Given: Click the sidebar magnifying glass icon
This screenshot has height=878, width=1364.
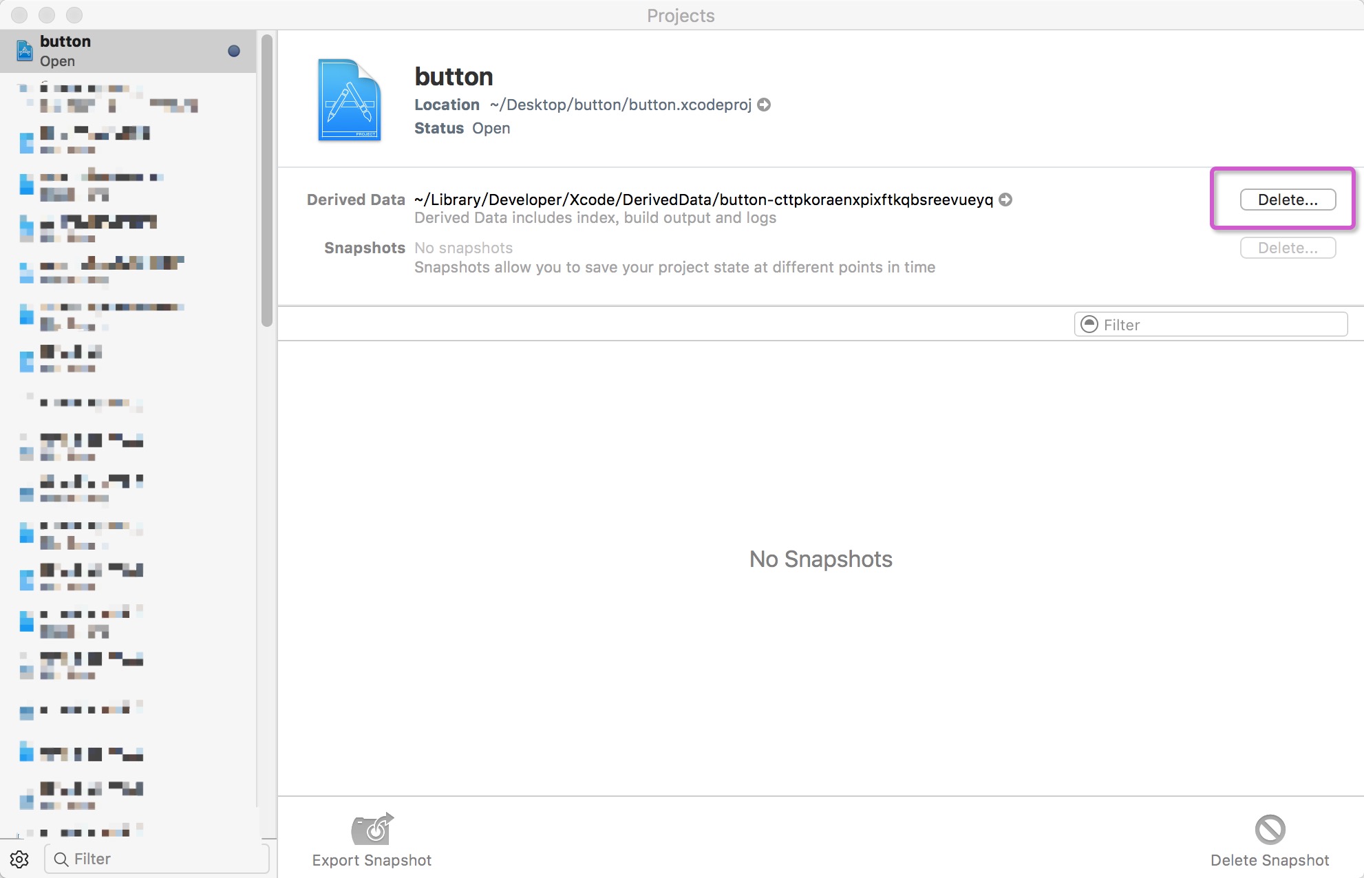Looking at the screenshot, I should pos(61,859).
